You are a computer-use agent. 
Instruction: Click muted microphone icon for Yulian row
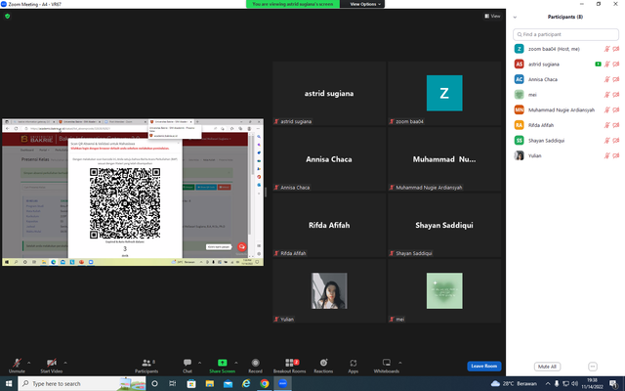606,155
